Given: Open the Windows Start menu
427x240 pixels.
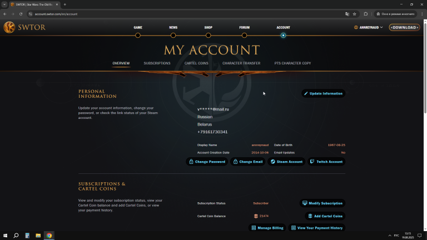Looking at the screenshot, I should (5, 236).
